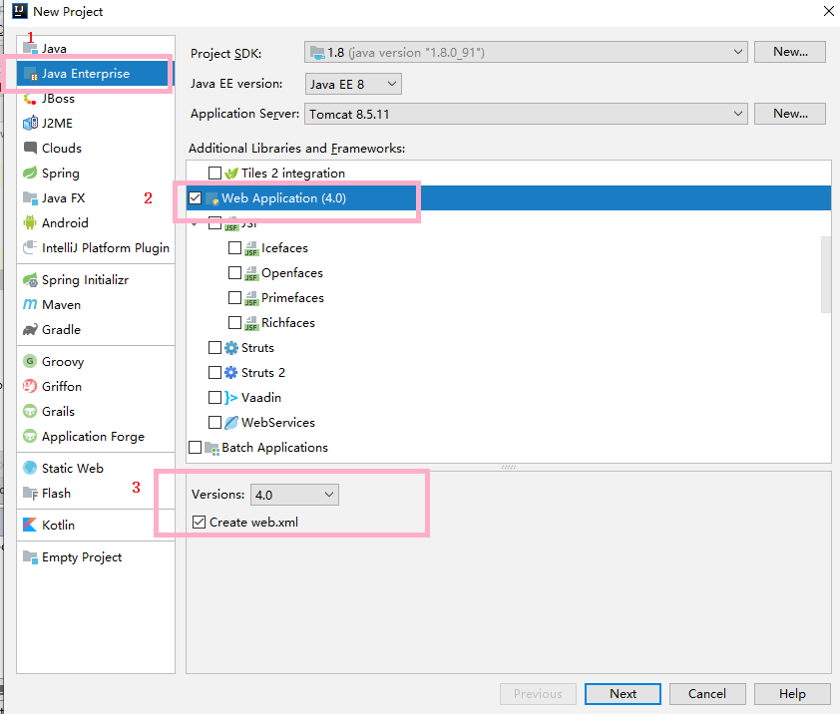The width and height of the screenshot is (840, 714).
Task: Close the New Project dialog
Action: [828, 11]
